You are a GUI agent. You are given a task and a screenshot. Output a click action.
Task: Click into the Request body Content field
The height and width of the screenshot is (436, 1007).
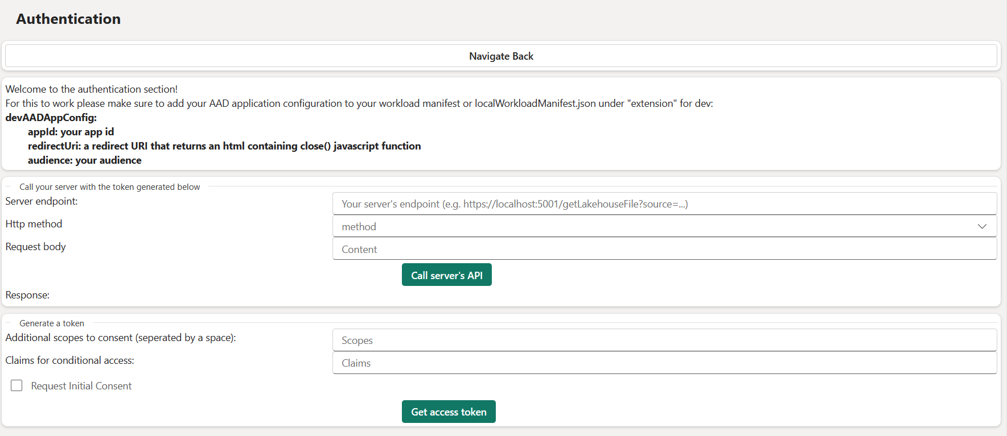click(664, 250)
